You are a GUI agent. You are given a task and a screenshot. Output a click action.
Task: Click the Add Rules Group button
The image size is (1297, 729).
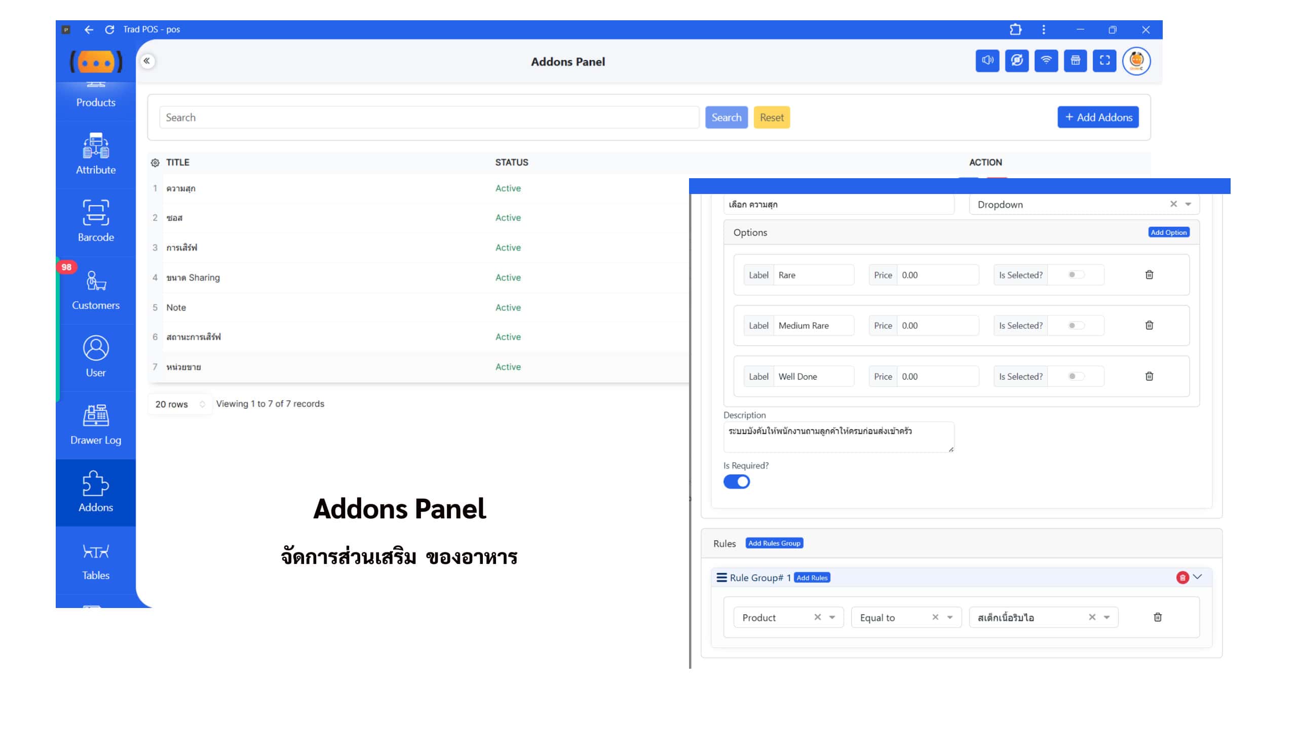click(x=774, y=543)
